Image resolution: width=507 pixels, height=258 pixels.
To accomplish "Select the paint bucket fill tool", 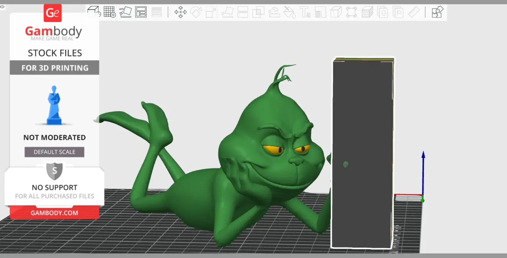I will tap(288, 12).
